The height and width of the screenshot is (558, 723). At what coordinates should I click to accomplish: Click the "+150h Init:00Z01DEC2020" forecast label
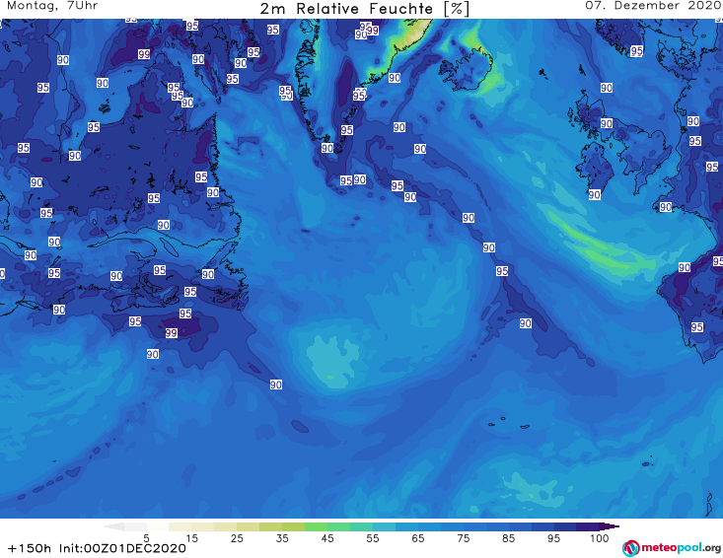97,548
